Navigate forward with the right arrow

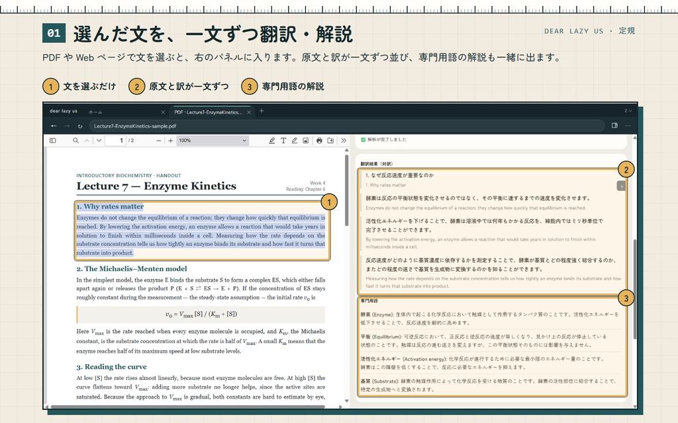67,126
